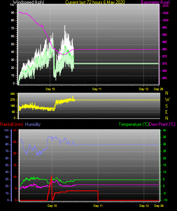Click the 1005 value on barometer axis

166,13
